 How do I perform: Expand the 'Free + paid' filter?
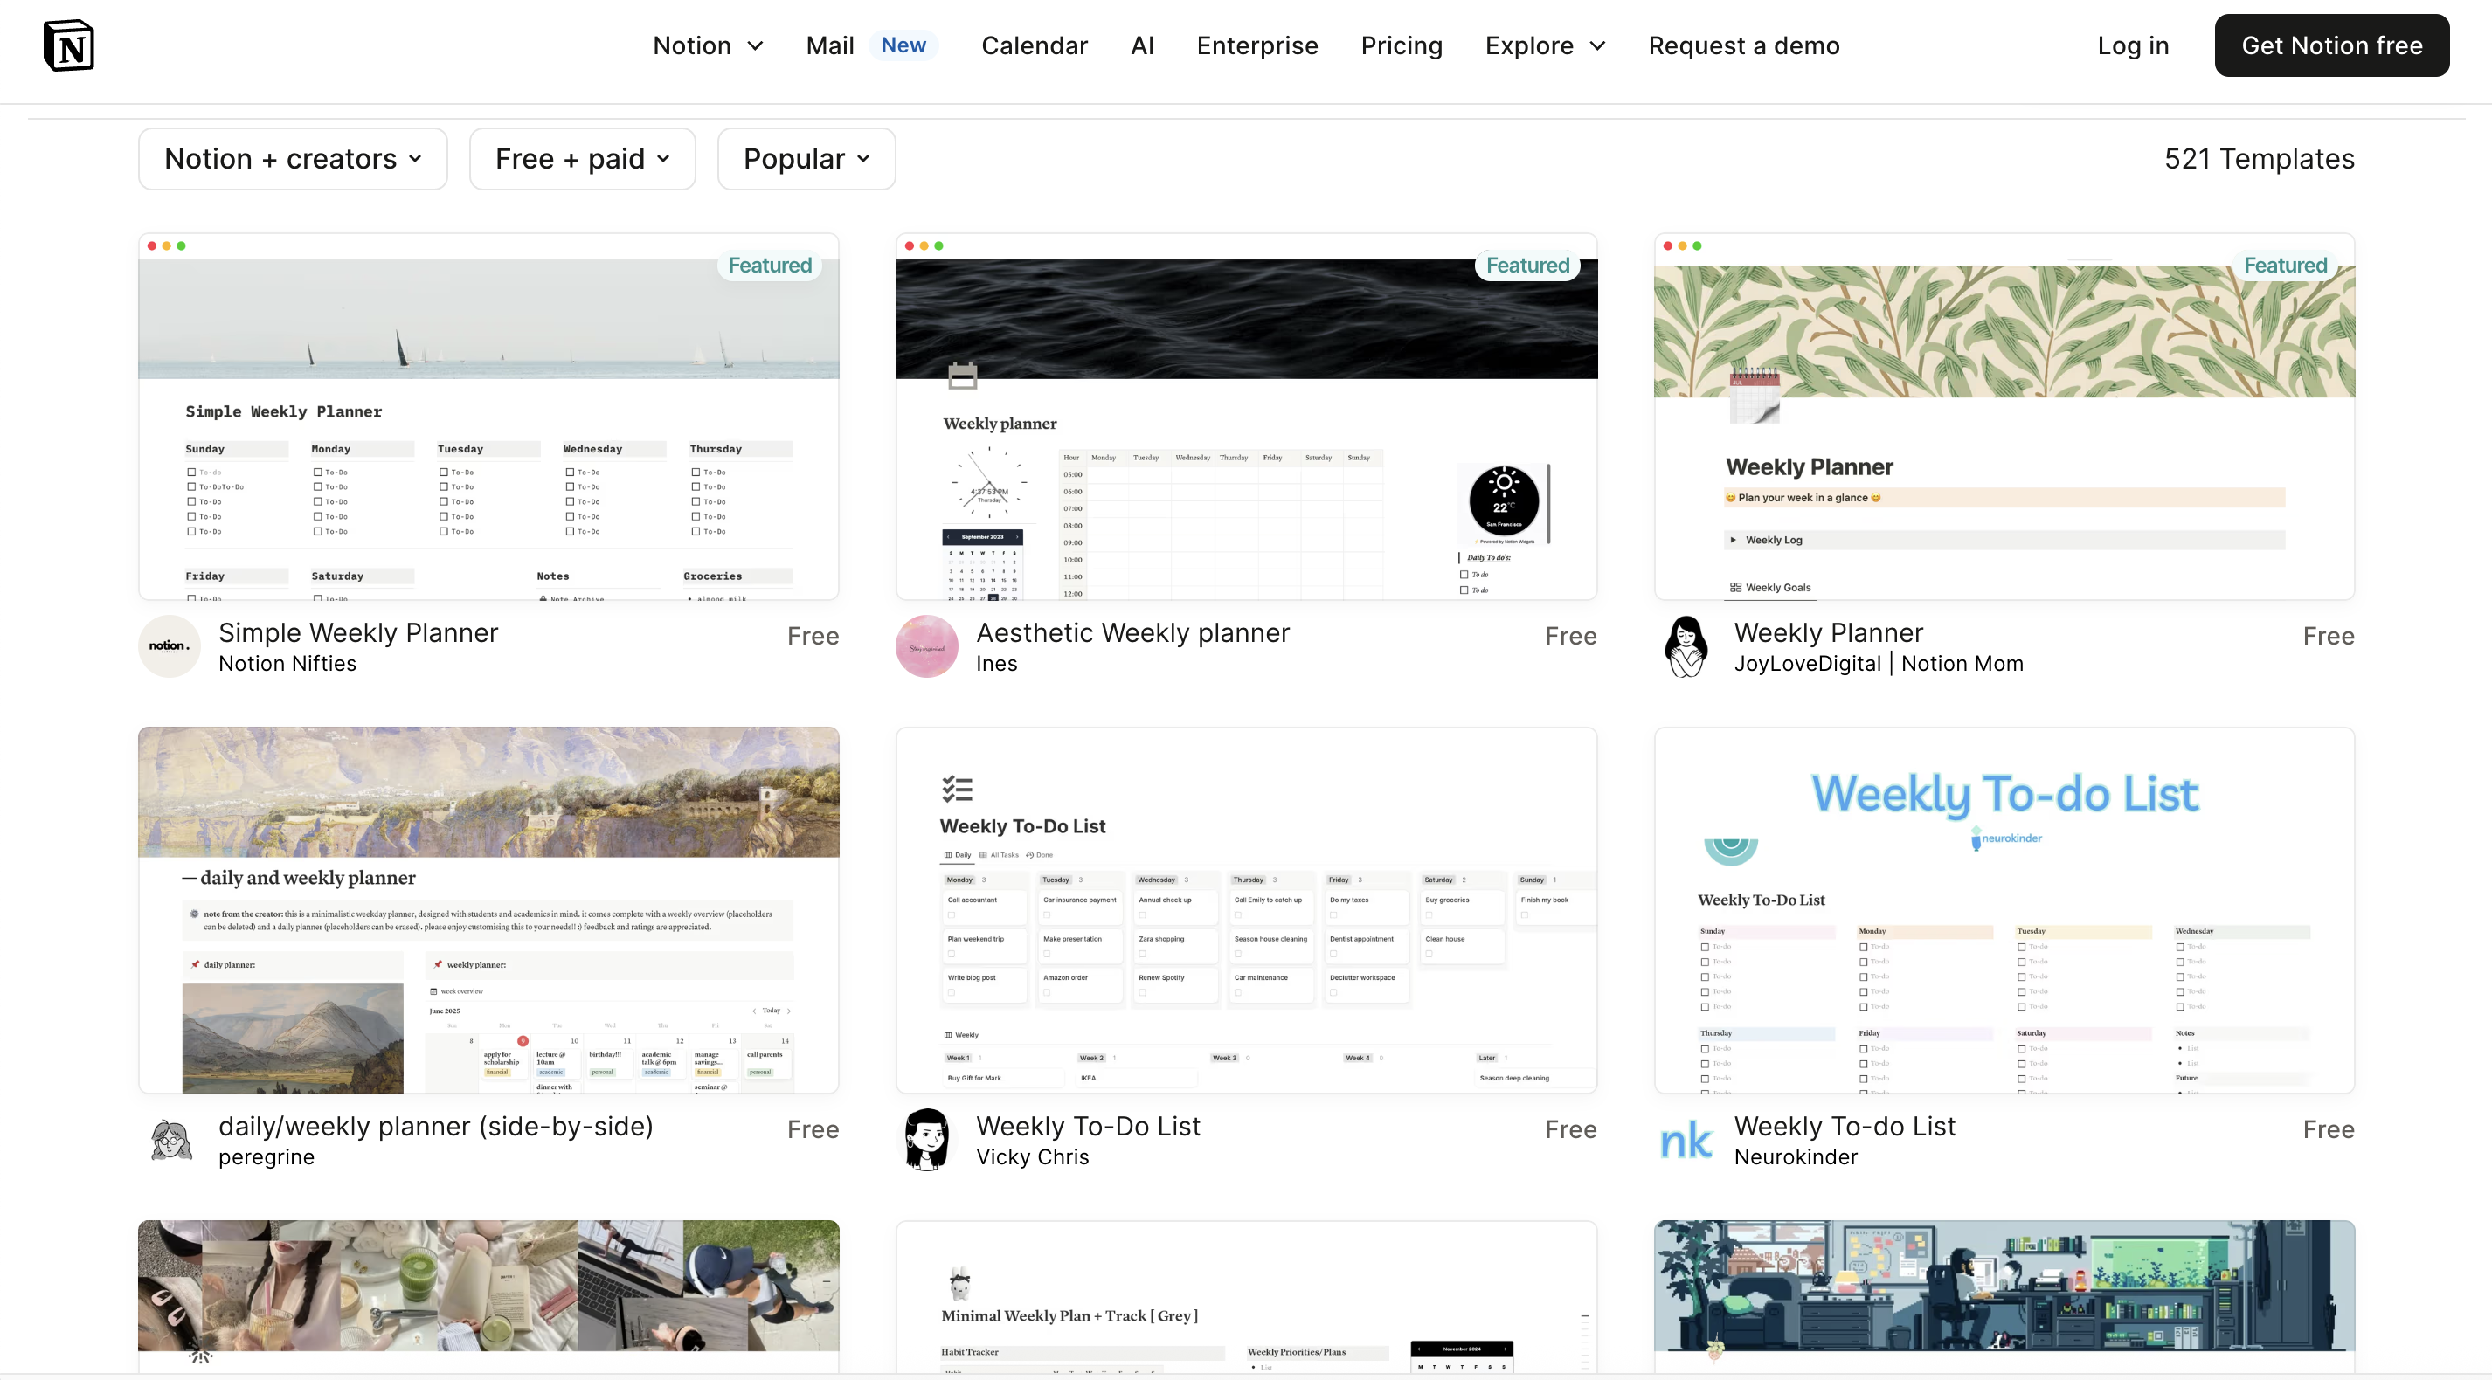pos(581,159)
